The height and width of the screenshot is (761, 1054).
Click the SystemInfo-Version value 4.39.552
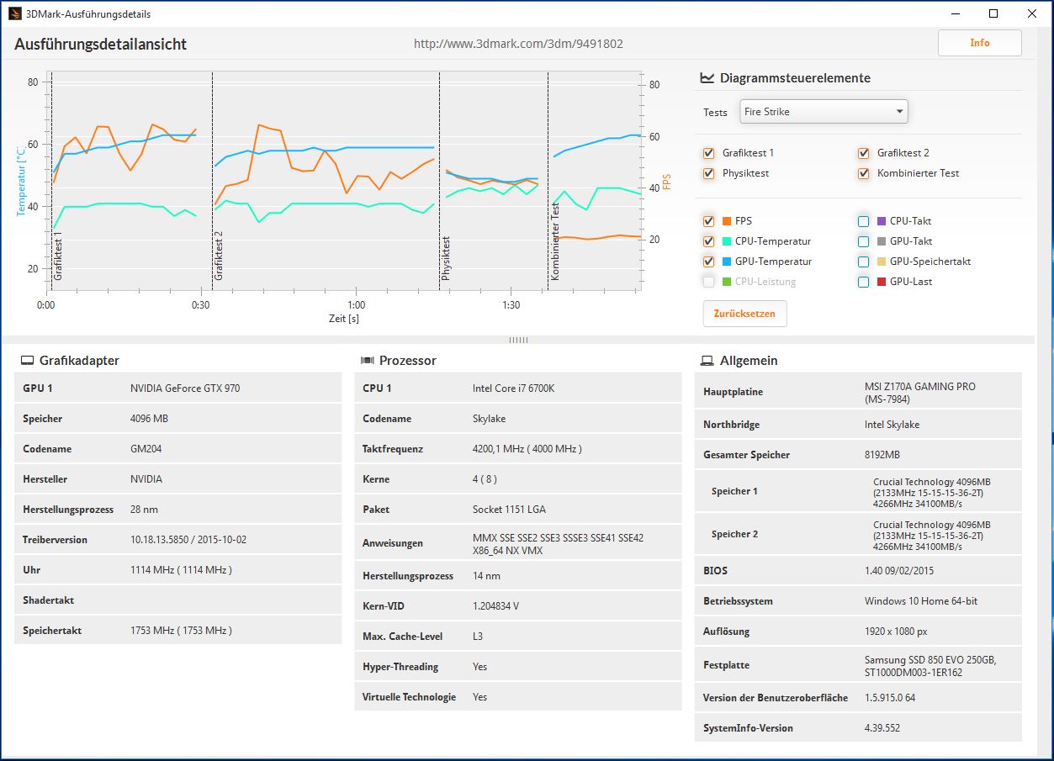(882, 728)
